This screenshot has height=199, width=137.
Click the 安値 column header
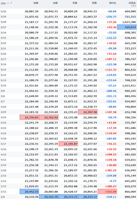75,3
